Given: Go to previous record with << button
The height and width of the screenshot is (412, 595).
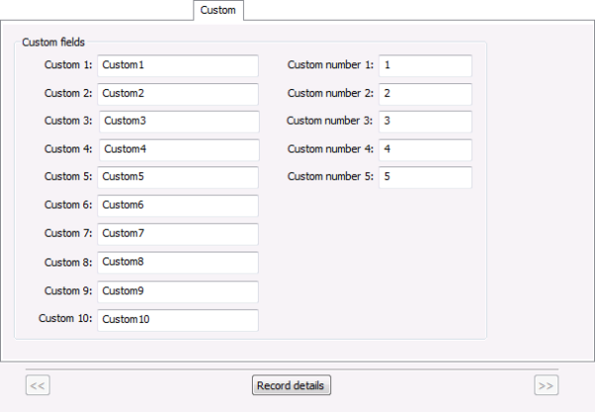Looking at the screenshot, I should 38,385.
